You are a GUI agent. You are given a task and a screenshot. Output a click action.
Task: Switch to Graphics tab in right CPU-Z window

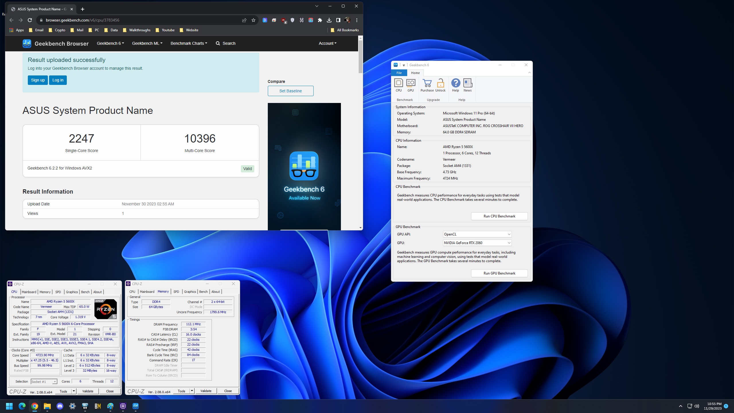[190, 292]
